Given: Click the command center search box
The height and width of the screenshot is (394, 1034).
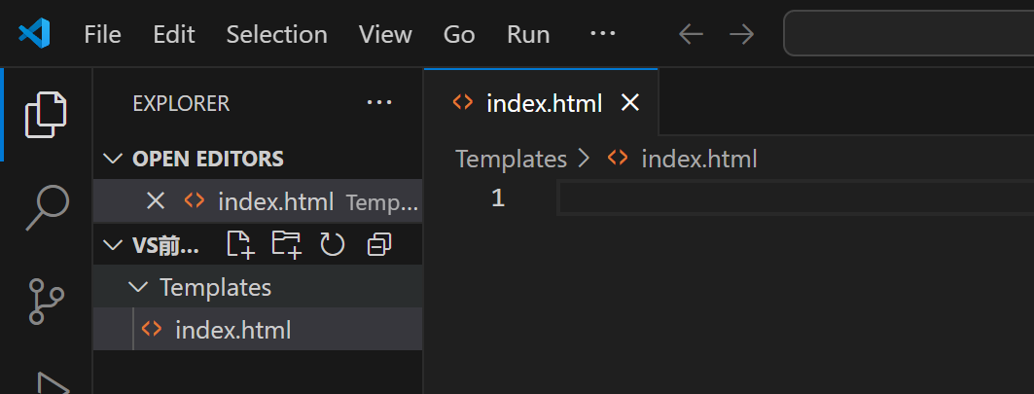Looking at the screenshot, I should 909,33.
